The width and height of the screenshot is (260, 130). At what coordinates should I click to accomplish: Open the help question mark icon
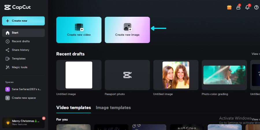256,8
